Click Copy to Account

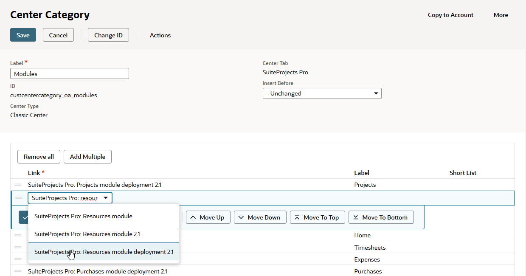pos(450,15)
